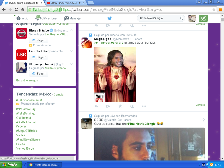Open Mogopigopi's avatar

87,42
